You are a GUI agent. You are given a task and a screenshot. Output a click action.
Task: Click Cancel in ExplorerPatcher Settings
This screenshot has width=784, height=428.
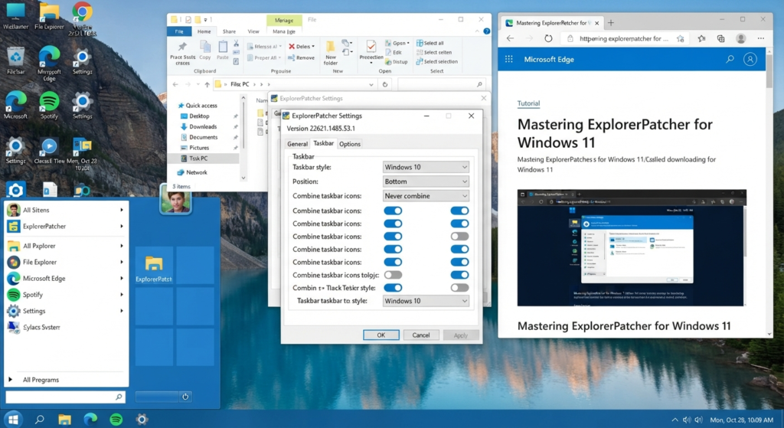[x=421, y=335]
